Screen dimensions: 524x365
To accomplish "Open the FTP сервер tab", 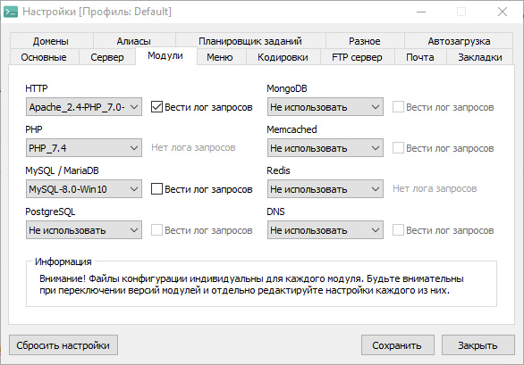I will coord(358,57).
